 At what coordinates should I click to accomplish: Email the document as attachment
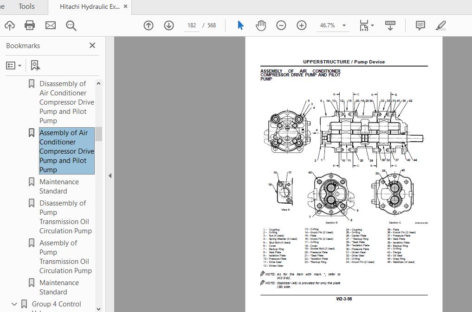tap(50, 25)
